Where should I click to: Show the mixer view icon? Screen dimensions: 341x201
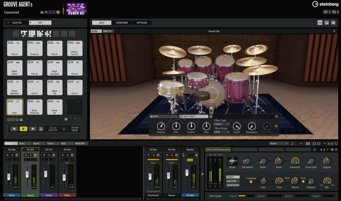[320, 23]
